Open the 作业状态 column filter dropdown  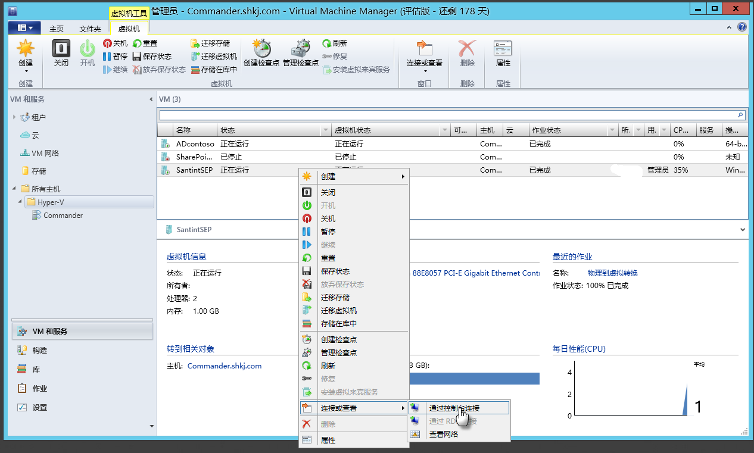[x=613, y=130]
